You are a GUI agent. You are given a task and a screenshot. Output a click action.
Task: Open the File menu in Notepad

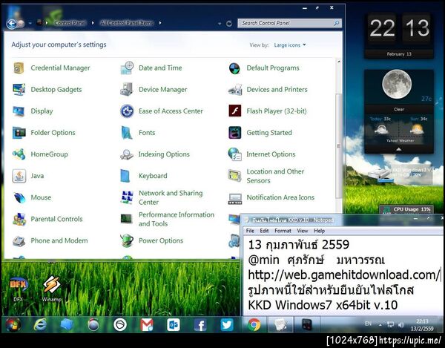click(x=250, y=231)
